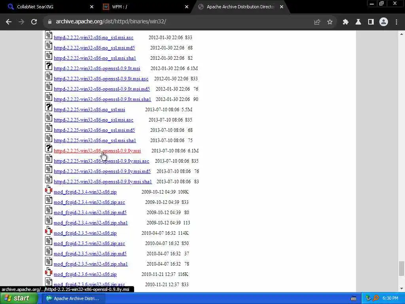Click the archive icon beside mod_fcgid-2.3.4-win32-x86.zip

coord(49,190)
